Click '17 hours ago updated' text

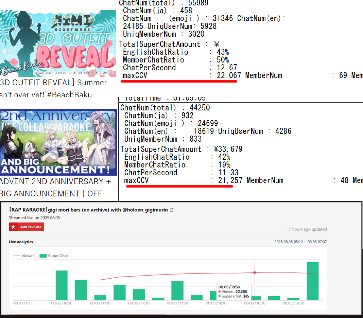click(307, 229)
